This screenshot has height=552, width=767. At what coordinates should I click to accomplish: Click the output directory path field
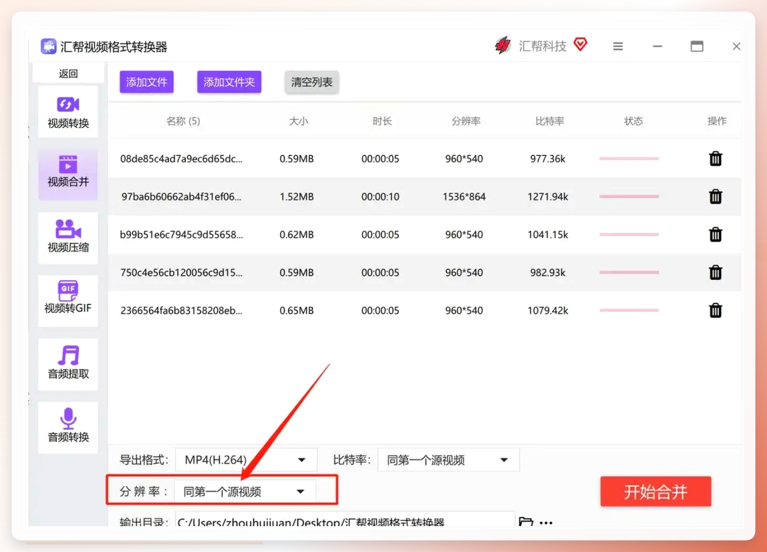click(x=344, y=520)
